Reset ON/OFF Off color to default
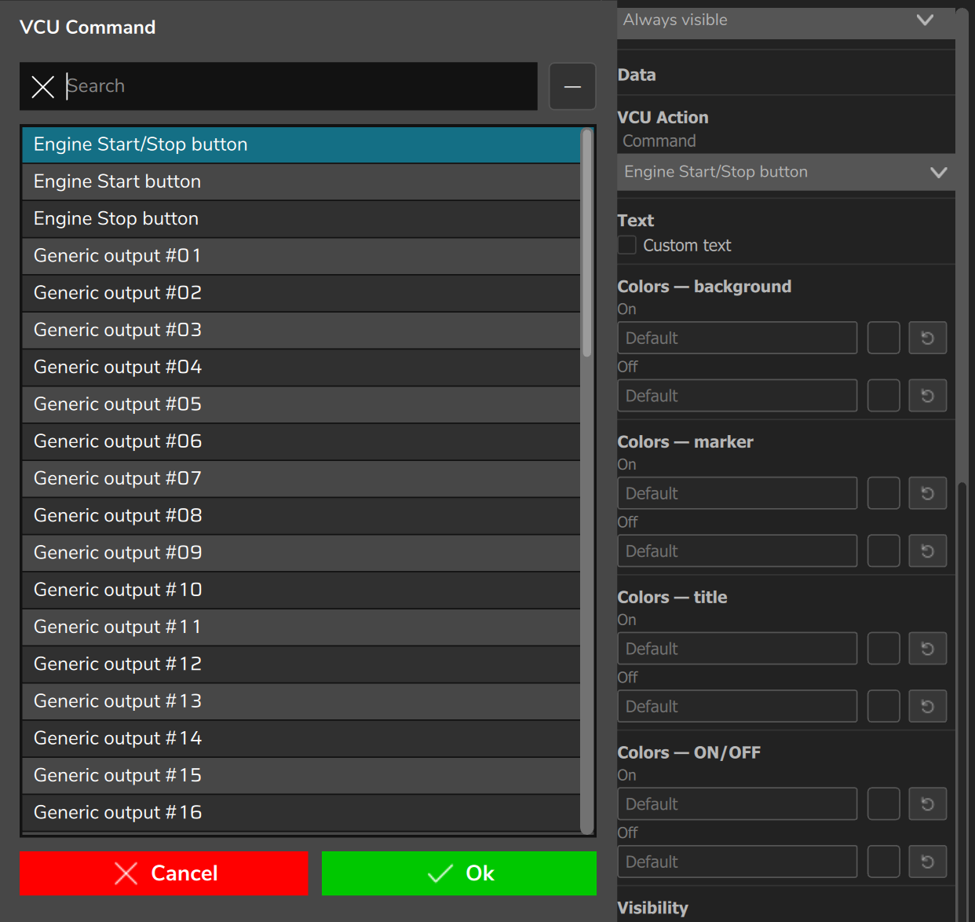Viewport: 975px width, 922px height. click(927, 862)
